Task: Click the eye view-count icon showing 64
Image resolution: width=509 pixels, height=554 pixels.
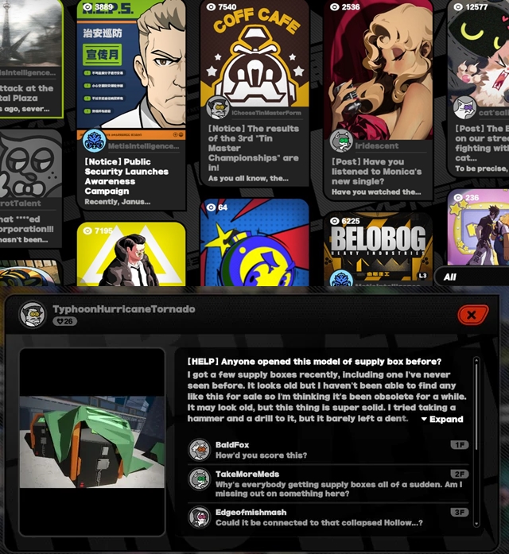Action: [211, 207]
